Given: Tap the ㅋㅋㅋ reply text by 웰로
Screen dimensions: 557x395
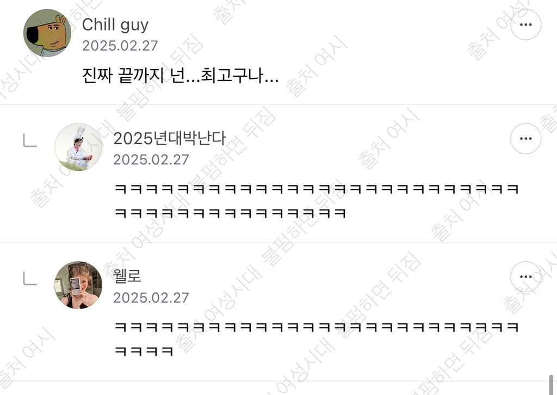Looking at the screenshot, I should pos(317,339).
